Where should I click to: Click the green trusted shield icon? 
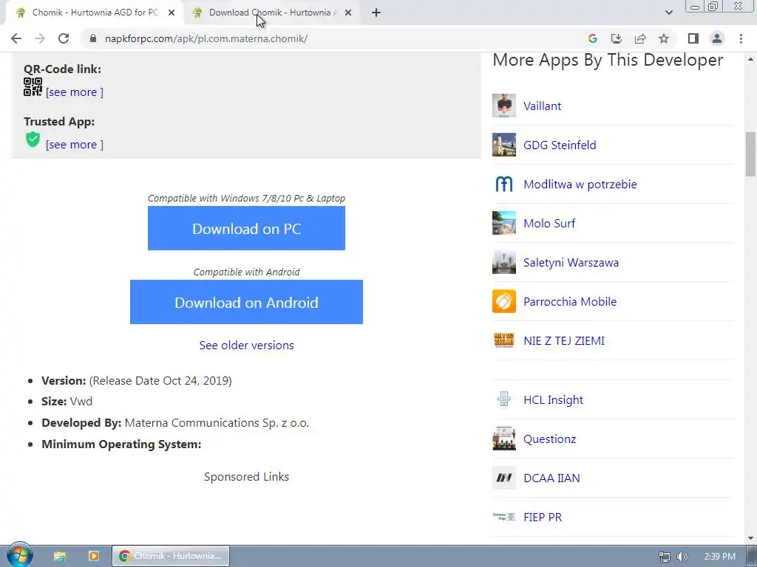pos(33,140)
